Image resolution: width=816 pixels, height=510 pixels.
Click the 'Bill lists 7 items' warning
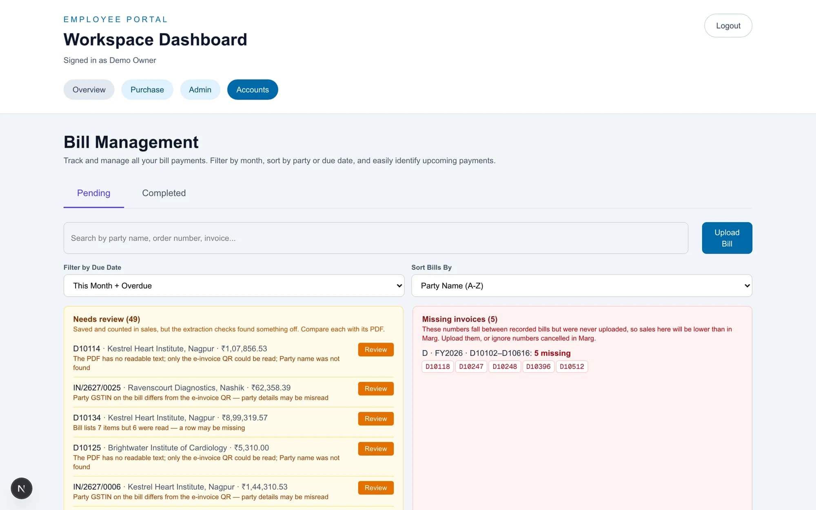[159, 428]
